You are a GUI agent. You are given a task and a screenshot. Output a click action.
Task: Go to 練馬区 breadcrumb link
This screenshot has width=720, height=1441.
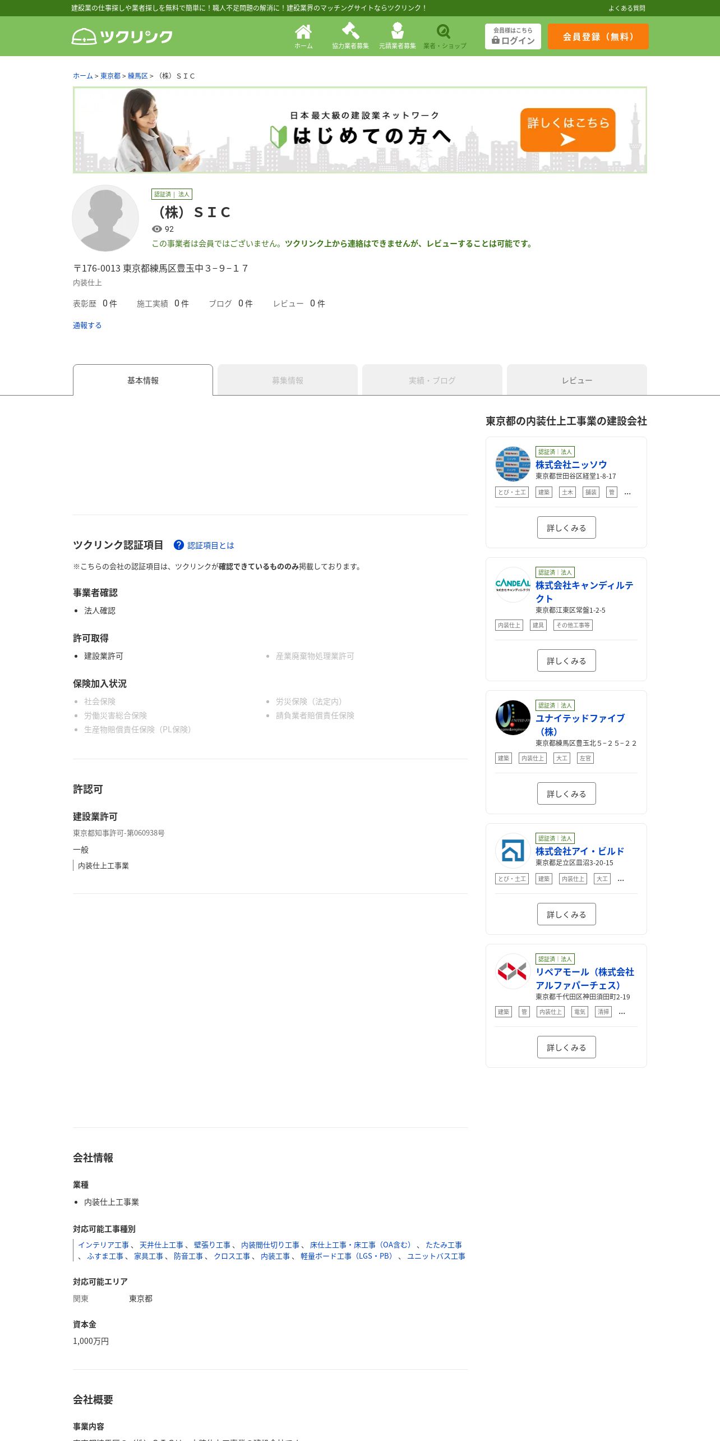137,76
